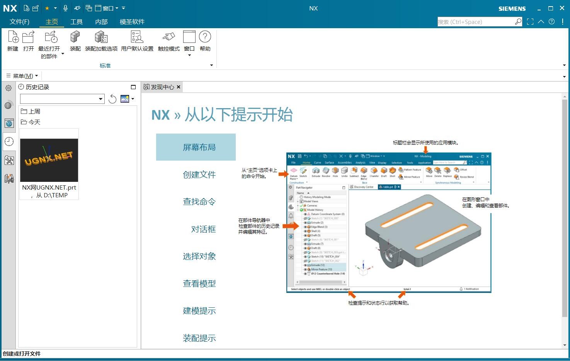Viewport: 570px width, 361px height.
Task: Click the open file icon in the quick access bar
Action: pos(36,8)
